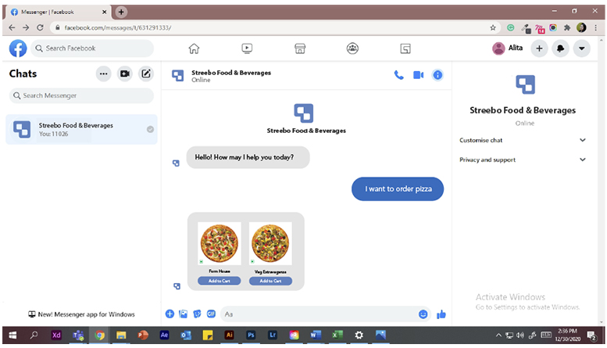Screen dimensions: 607x348
Task: Click the browser address bar URL
Action: click(x=118, y=27)
